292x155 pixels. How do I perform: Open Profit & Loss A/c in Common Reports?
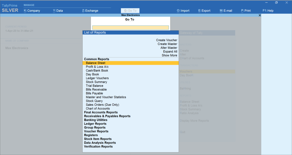tap(97, 67)
